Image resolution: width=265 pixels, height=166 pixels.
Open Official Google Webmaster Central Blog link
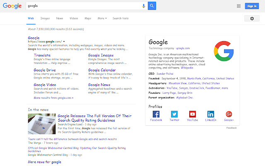click(77, 149)
